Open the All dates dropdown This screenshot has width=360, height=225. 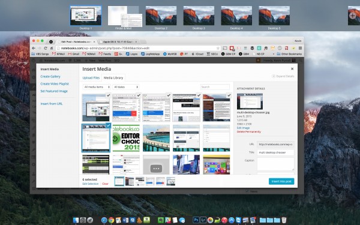pos(125,87)
